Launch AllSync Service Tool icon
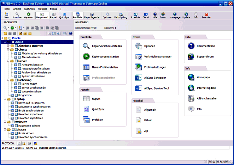Screen dimensions: 234x165 138,88
